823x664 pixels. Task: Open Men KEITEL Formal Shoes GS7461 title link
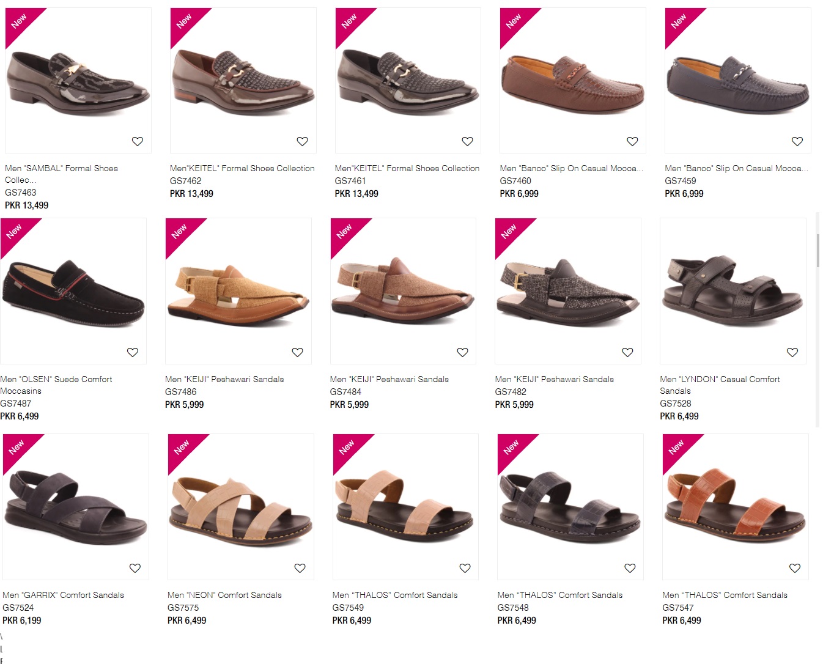(407, 168)
